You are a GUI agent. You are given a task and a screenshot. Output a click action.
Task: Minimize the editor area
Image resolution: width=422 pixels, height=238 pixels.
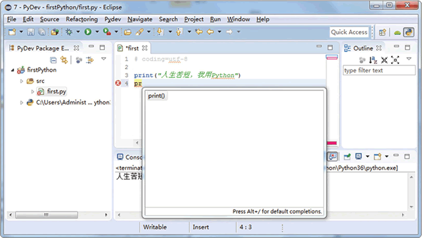(x=319, y=47)
